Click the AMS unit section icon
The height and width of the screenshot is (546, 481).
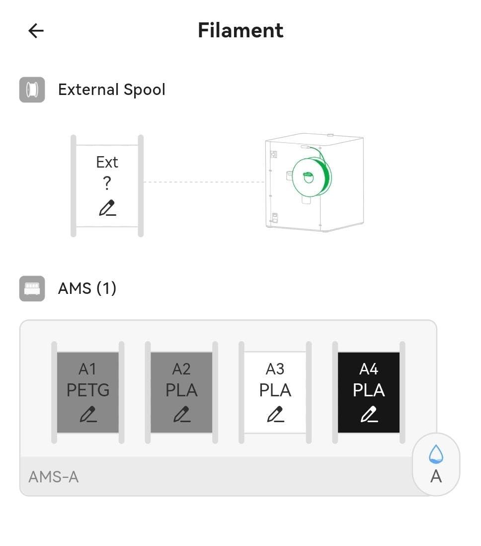pyautogui.click(x=32, y=288)
